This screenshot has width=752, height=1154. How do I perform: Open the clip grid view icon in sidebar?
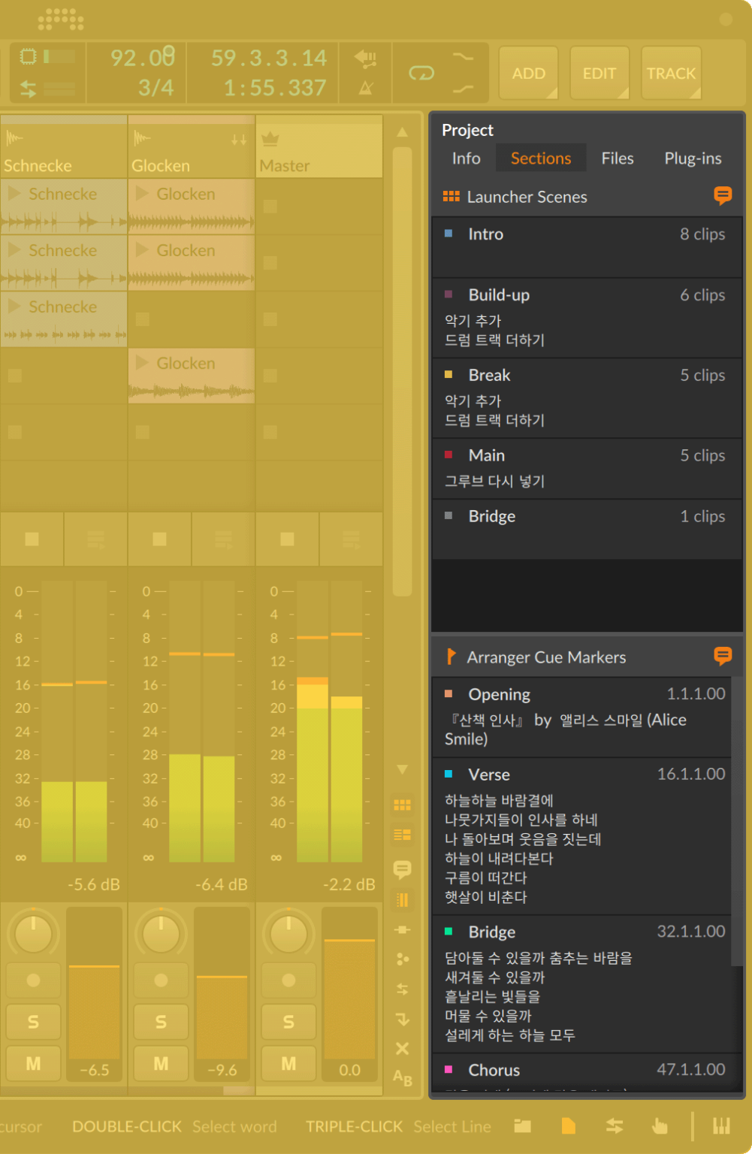pyautogui.click(x=402, y=805)
